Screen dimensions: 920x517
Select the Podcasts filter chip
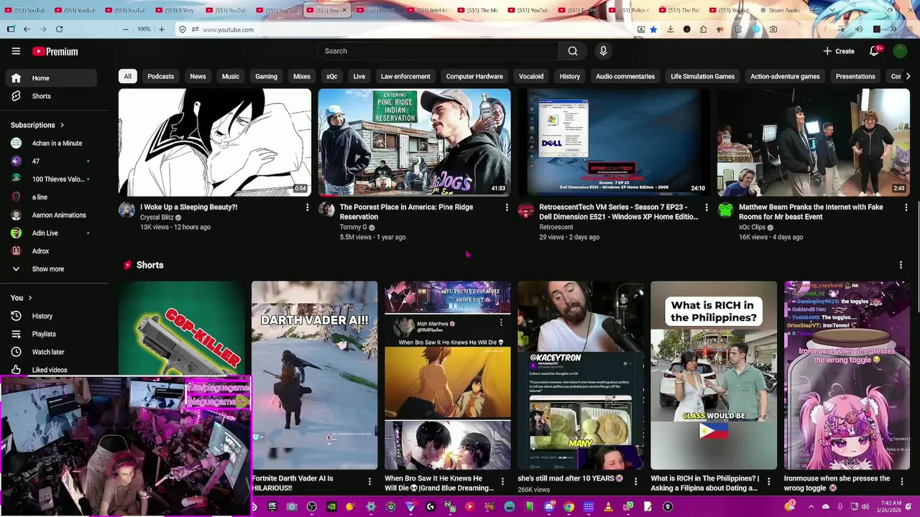coord(161,76)
